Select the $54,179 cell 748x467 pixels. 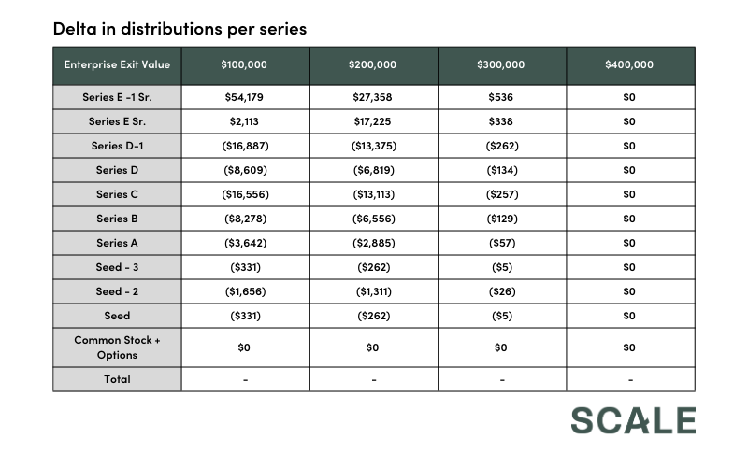[245, 97]
